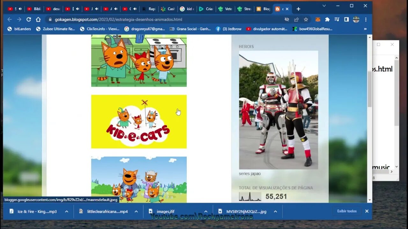The width and height of the screenshot is (408, 229).
Task: Bookmark this page with the star icon
Action: tap(306, 19)
